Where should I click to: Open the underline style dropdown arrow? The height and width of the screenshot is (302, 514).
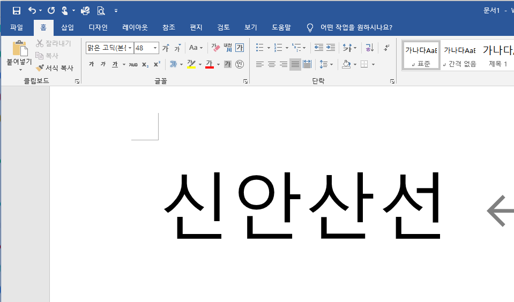click(x=124, y=65)
